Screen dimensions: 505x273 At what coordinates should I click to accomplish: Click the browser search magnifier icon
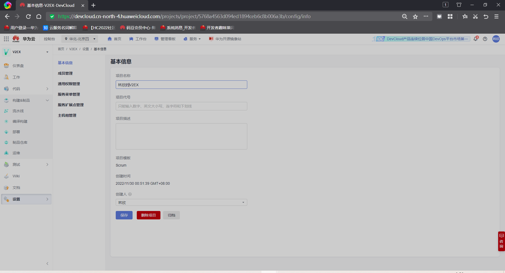click(x=405, y=17)
